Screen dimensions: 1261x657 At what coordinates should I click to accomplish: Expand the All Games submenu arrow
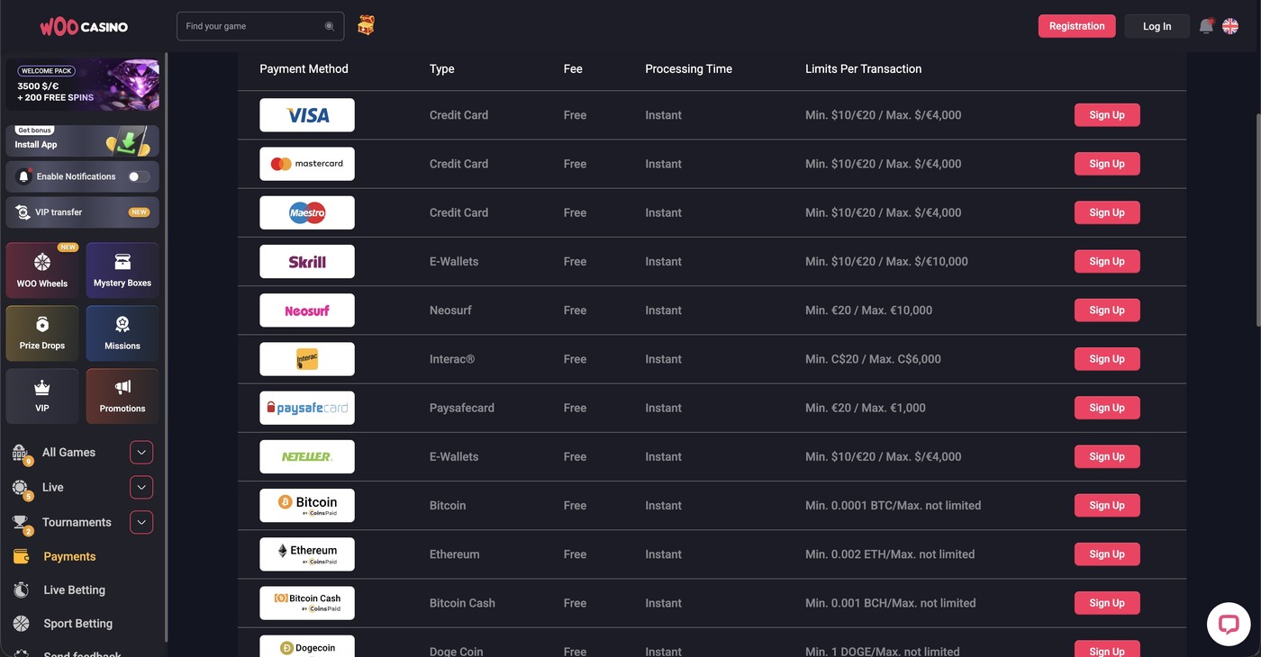tap(141, 452)
